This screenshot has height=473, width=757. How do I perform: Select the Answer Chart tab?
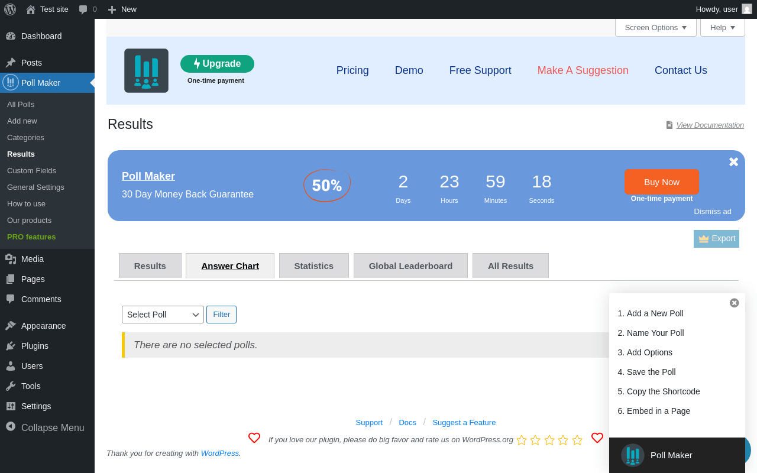pos(230,265)
